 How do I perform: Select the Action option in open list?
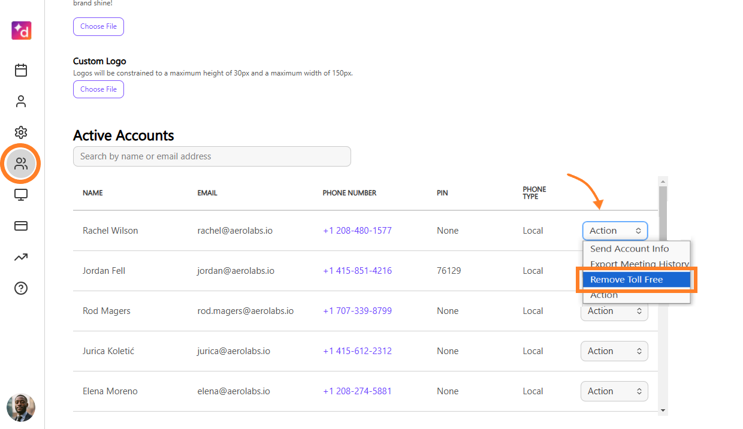point(636,295)
